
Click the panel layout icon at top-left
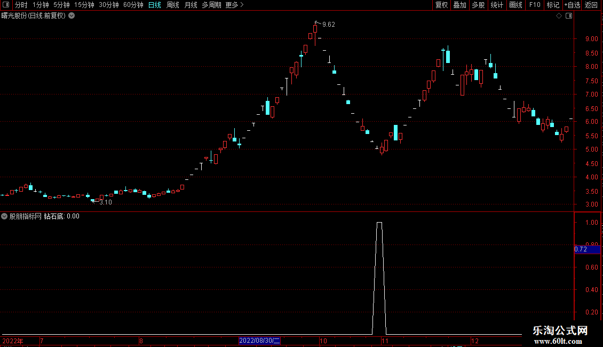[6, 5]
